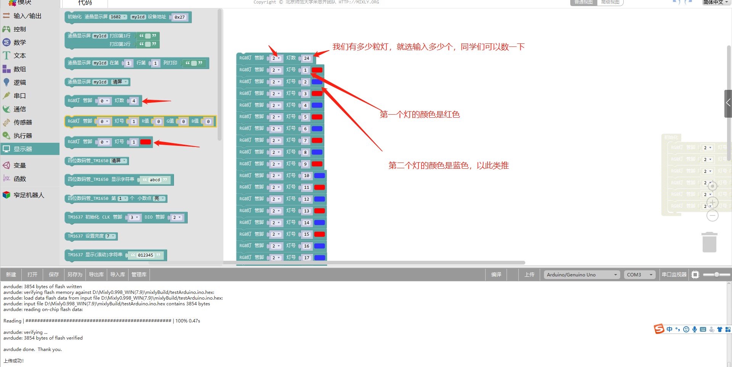The width and height of the screenshot is (732, 367).
Task: Open the 串口监视器 serial monitor
Action: [674, 274]
